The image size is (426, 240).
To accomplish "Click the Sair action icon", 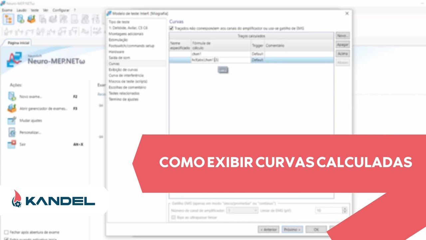I will pos(12,144).
